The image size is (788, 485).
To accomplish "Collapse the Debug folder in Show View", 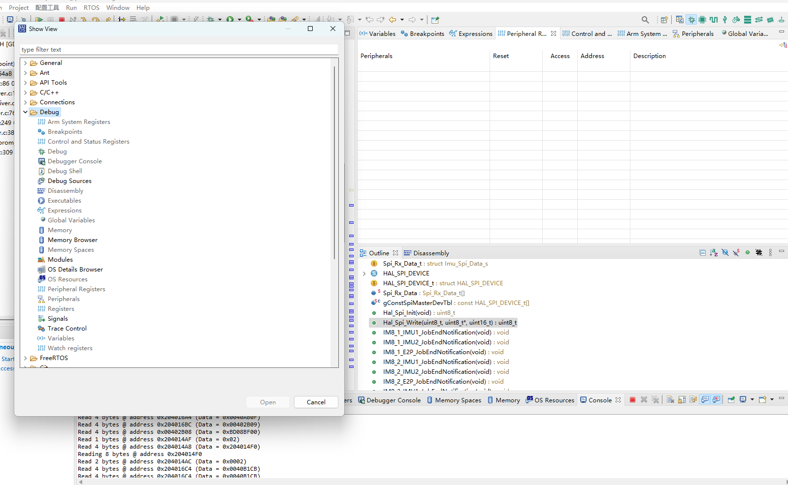I will [26, 112].
